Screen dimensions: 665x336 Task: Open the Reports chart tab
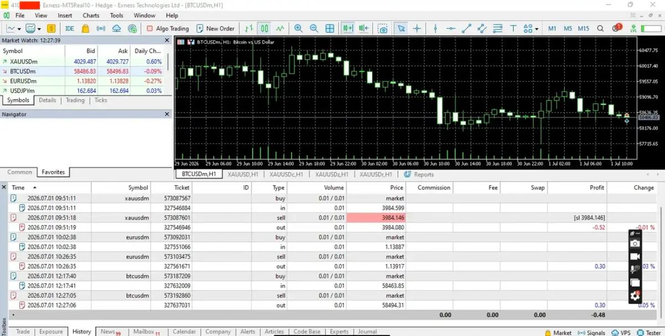420,174
